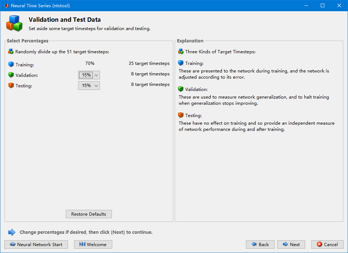
Task: Click the blue arrow hint icon at bottom
Action: click(12, 232)
